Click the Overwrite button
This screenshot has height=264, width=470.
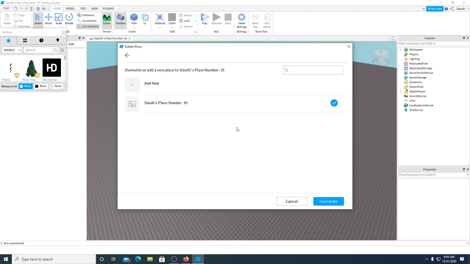click(x=328, y=201)
